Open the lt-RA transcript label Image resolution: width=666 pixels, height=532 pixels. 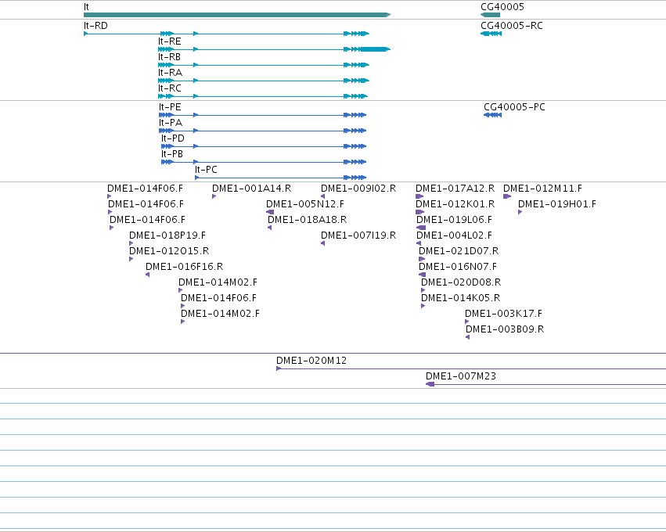pyautogui.click(x=170, y=73)
